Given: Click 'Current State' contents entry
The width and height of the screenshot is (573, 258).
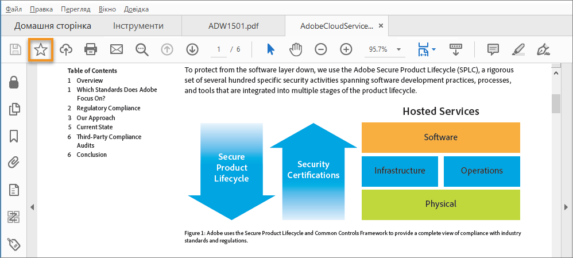Looking at the screenshot, I should point(95,128).
